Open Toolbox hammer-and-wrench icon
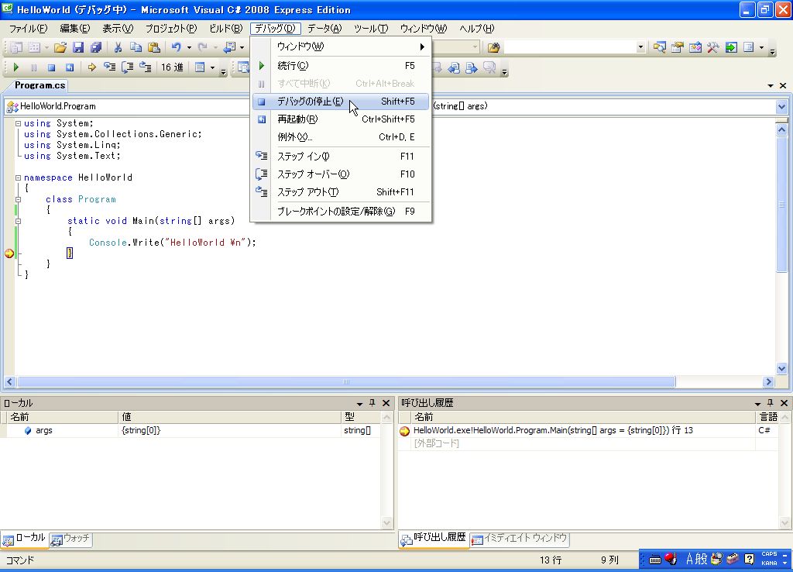This screenshot has width=793, height=572. click(713, 47)
